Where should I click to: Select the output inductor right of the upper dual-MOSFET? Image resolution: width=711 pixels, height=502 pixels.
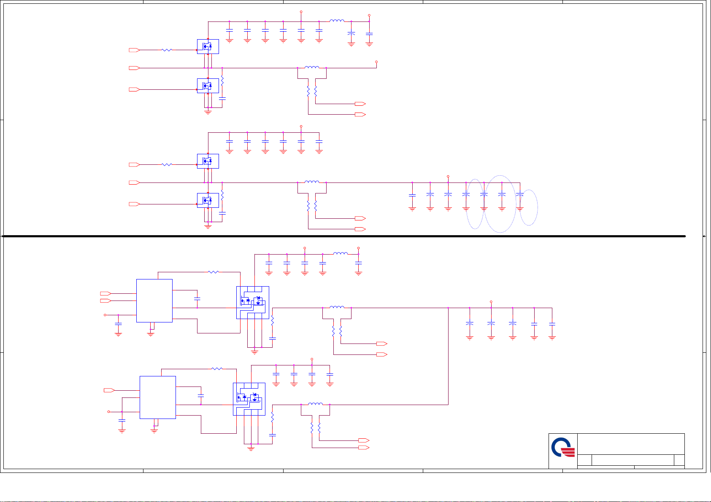tap(337, 307)
